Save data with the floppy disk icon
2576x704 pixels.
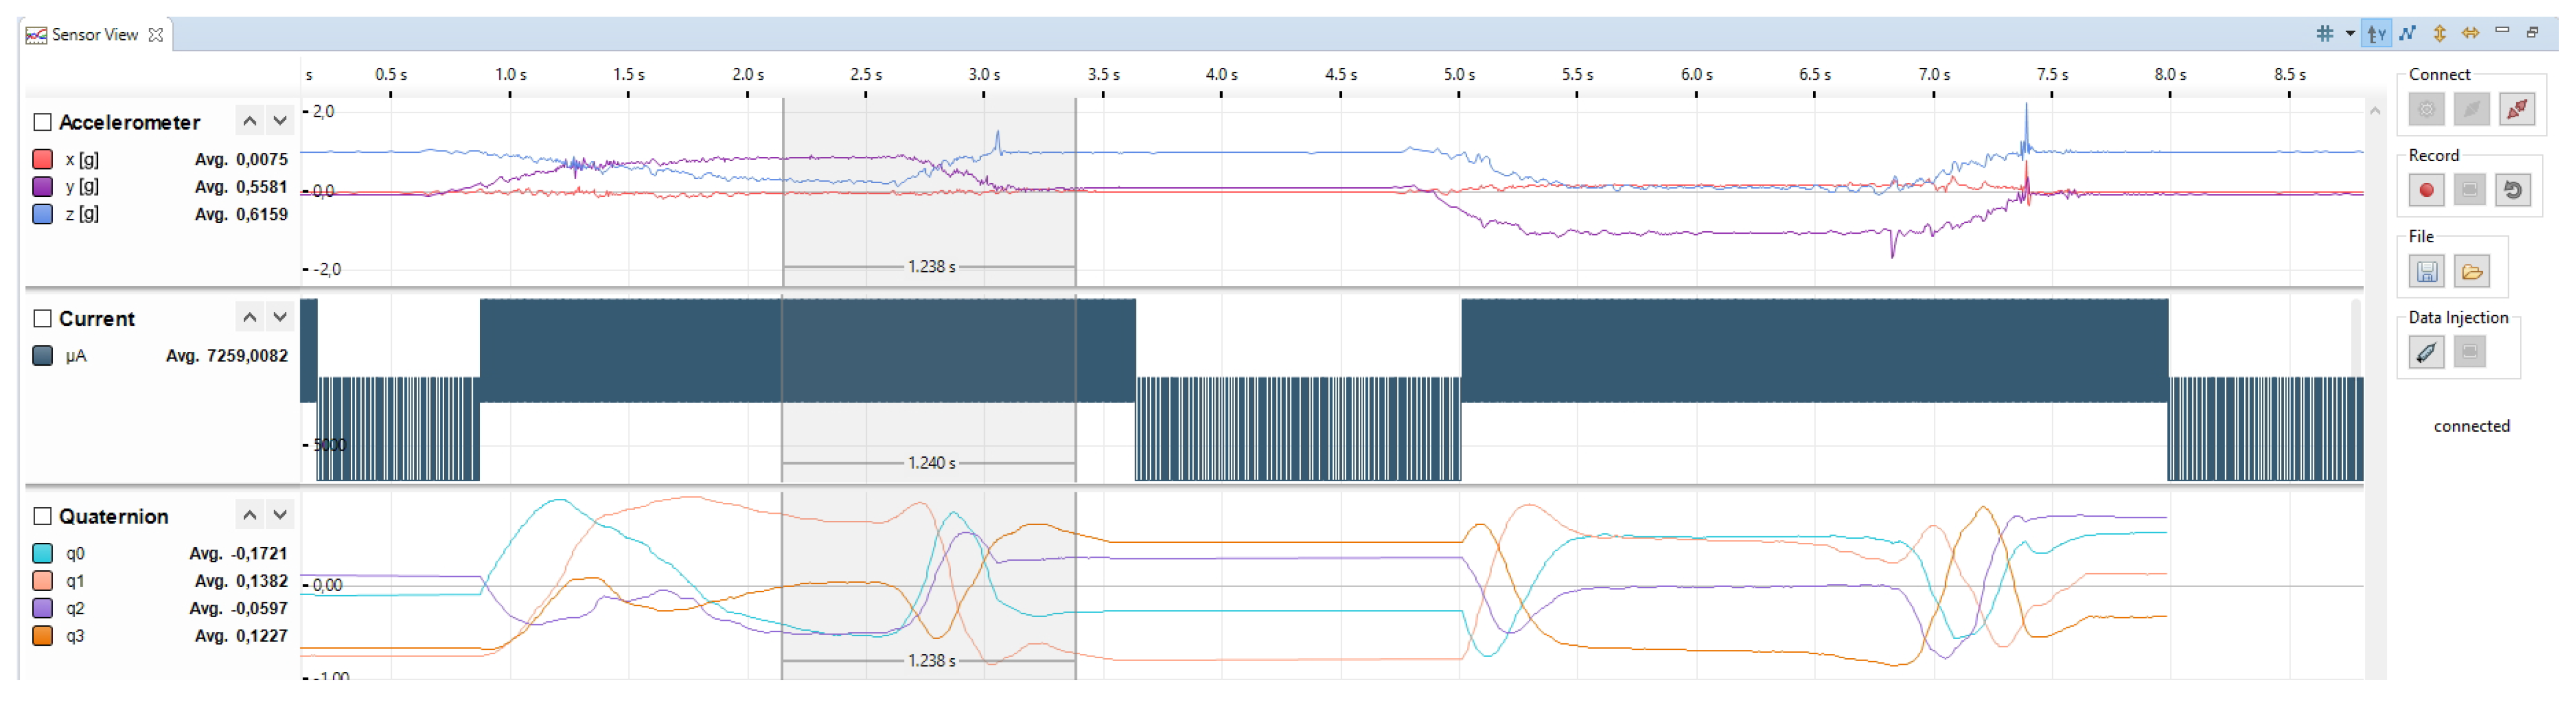tap(2426, 271)
